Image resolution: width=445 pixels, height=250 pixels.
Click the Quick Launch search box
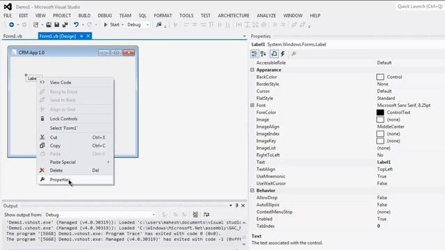pyautogui.click(x=419, y=6)
